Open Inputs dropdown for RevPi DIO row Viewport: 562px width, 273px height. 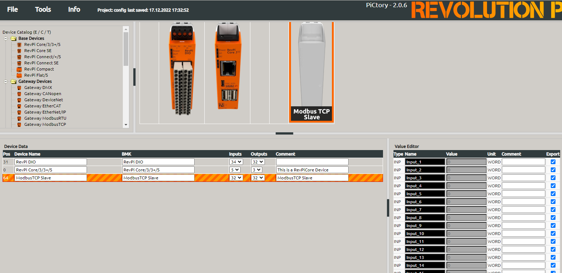click(236, 162)
